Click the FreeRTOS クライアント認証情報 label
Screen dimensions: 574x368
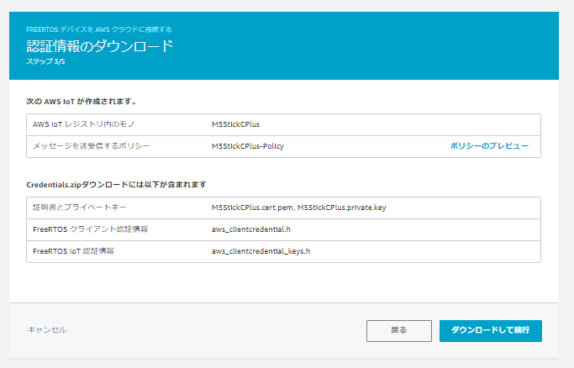(91, 229)
